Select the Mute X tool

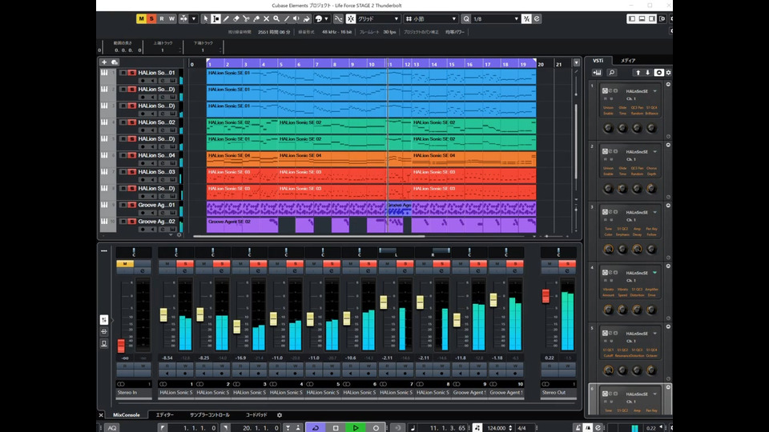click(x=266, y=18)
